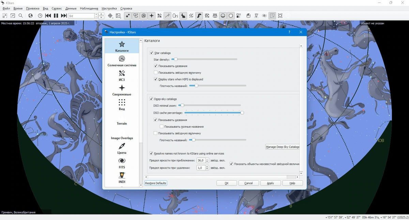Toggle opaque ground icon
This screenshot has width=409, height=220.
[x=223, y=15]
